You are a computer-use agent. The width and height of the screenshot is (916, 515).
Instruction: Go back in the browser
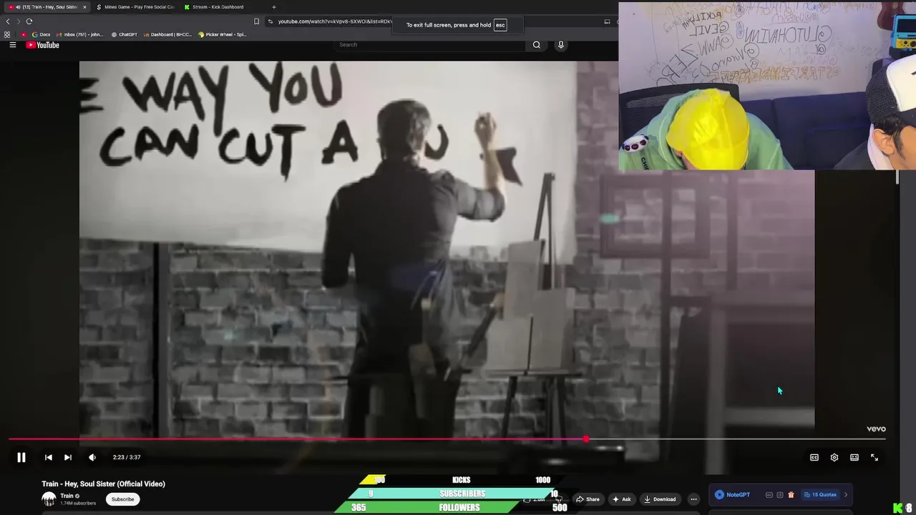(8, 21)
